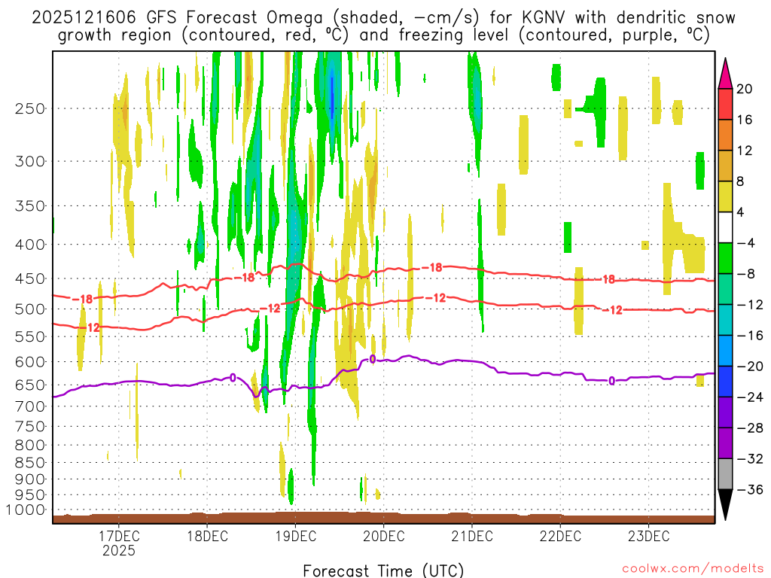The image size is (771, 578).
Task: Click the '950' pressure level label
Action: pyautogui.click(x=30, y=495)
